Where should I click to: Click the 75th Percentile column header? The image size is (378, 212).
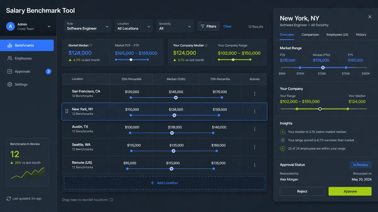click(x=220, y=79)
